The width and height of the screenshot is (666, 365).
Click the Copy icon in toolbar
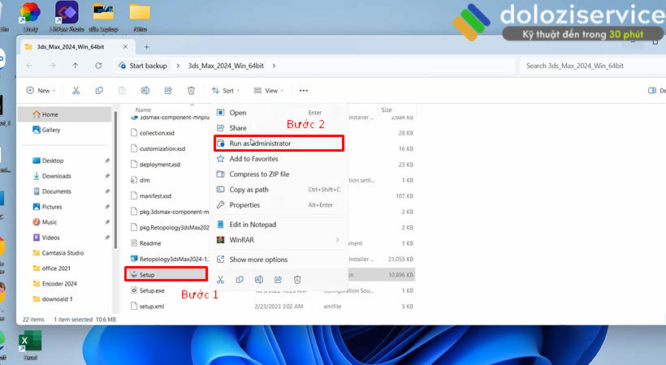coord(99,91)
